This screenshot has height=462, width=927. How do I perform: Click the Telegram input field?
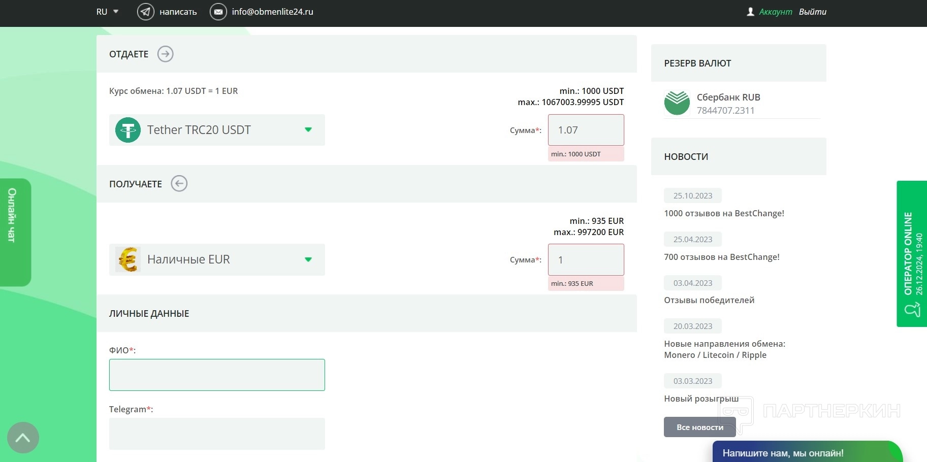click(x=217, y=434)
